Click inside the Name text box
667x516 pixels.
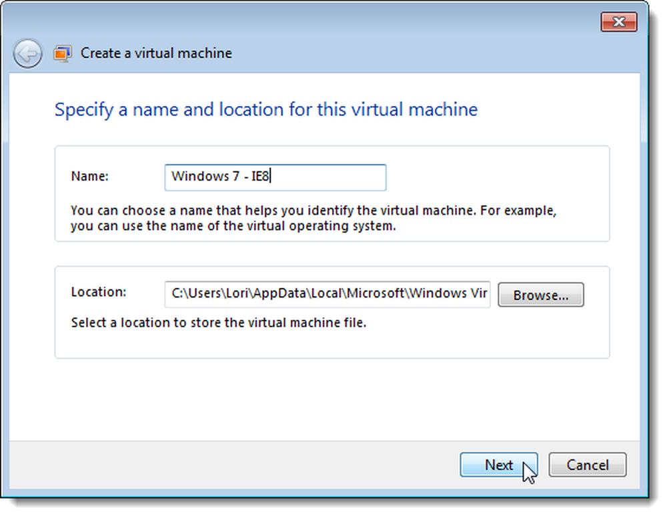pos(275,177)
